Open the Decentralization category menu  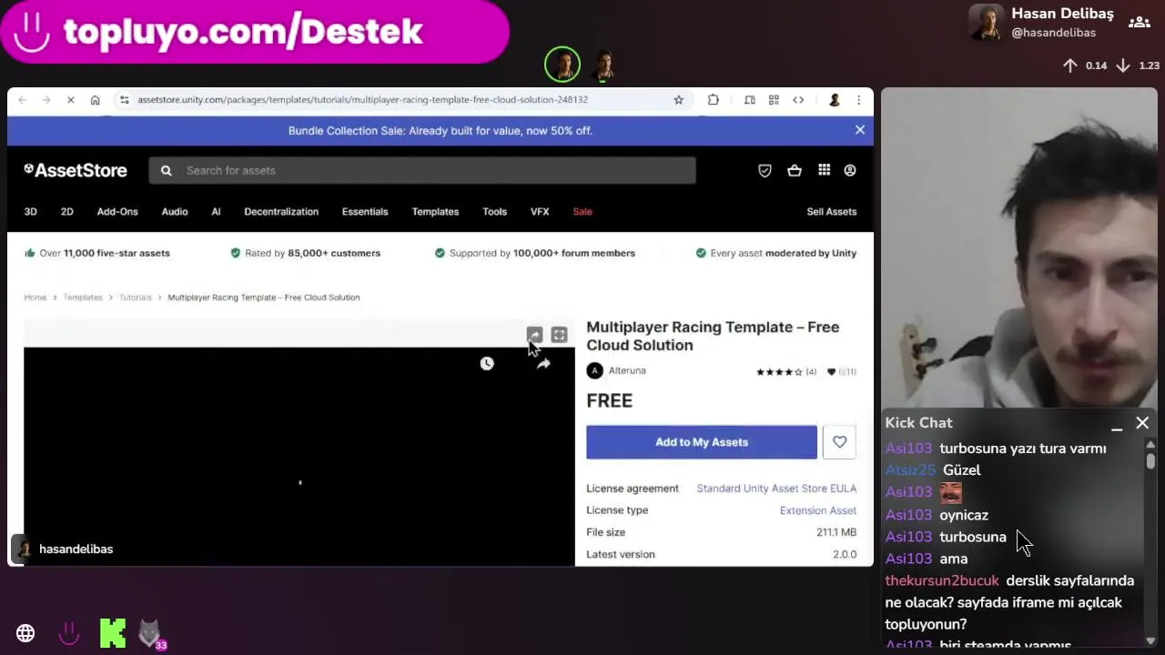281,211
